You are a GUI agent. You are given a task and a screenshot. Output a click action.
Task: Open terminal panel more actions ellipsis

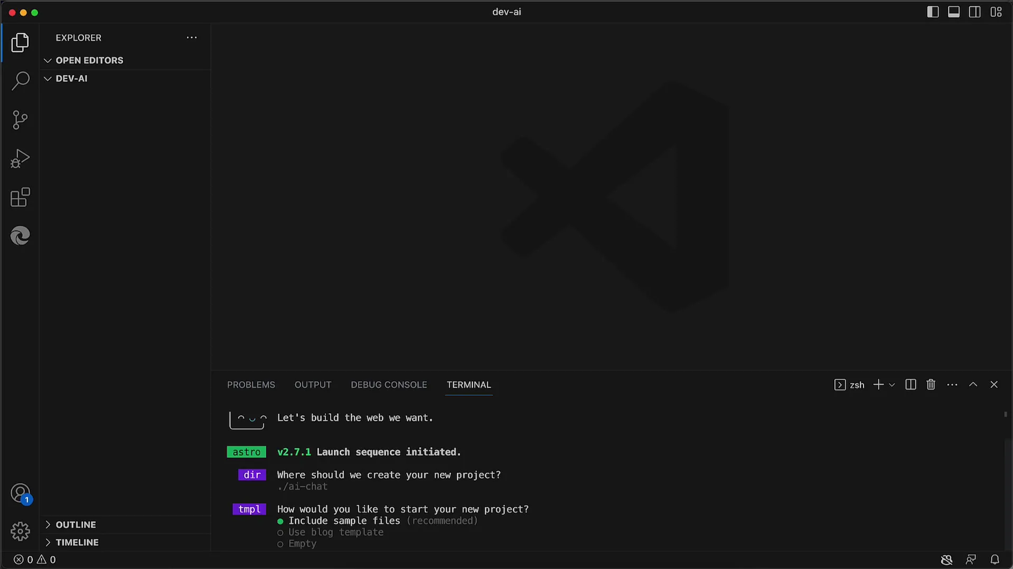[952, 385]
